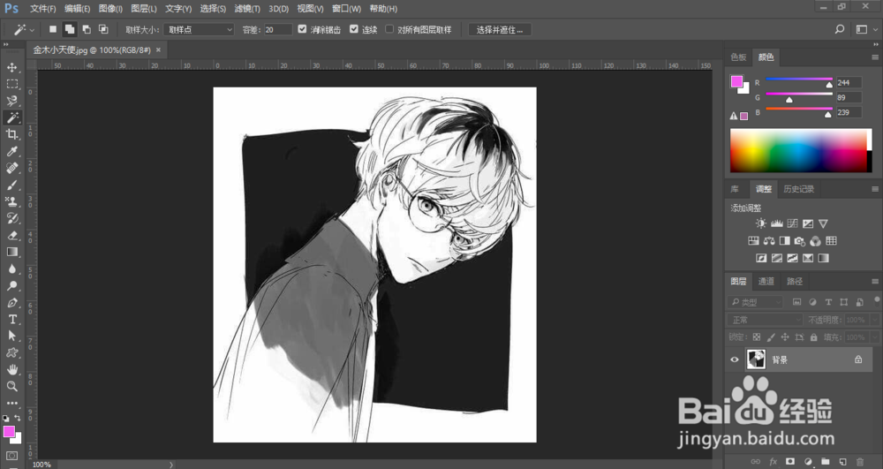Open the 图像(I) menu

[110, 9]
